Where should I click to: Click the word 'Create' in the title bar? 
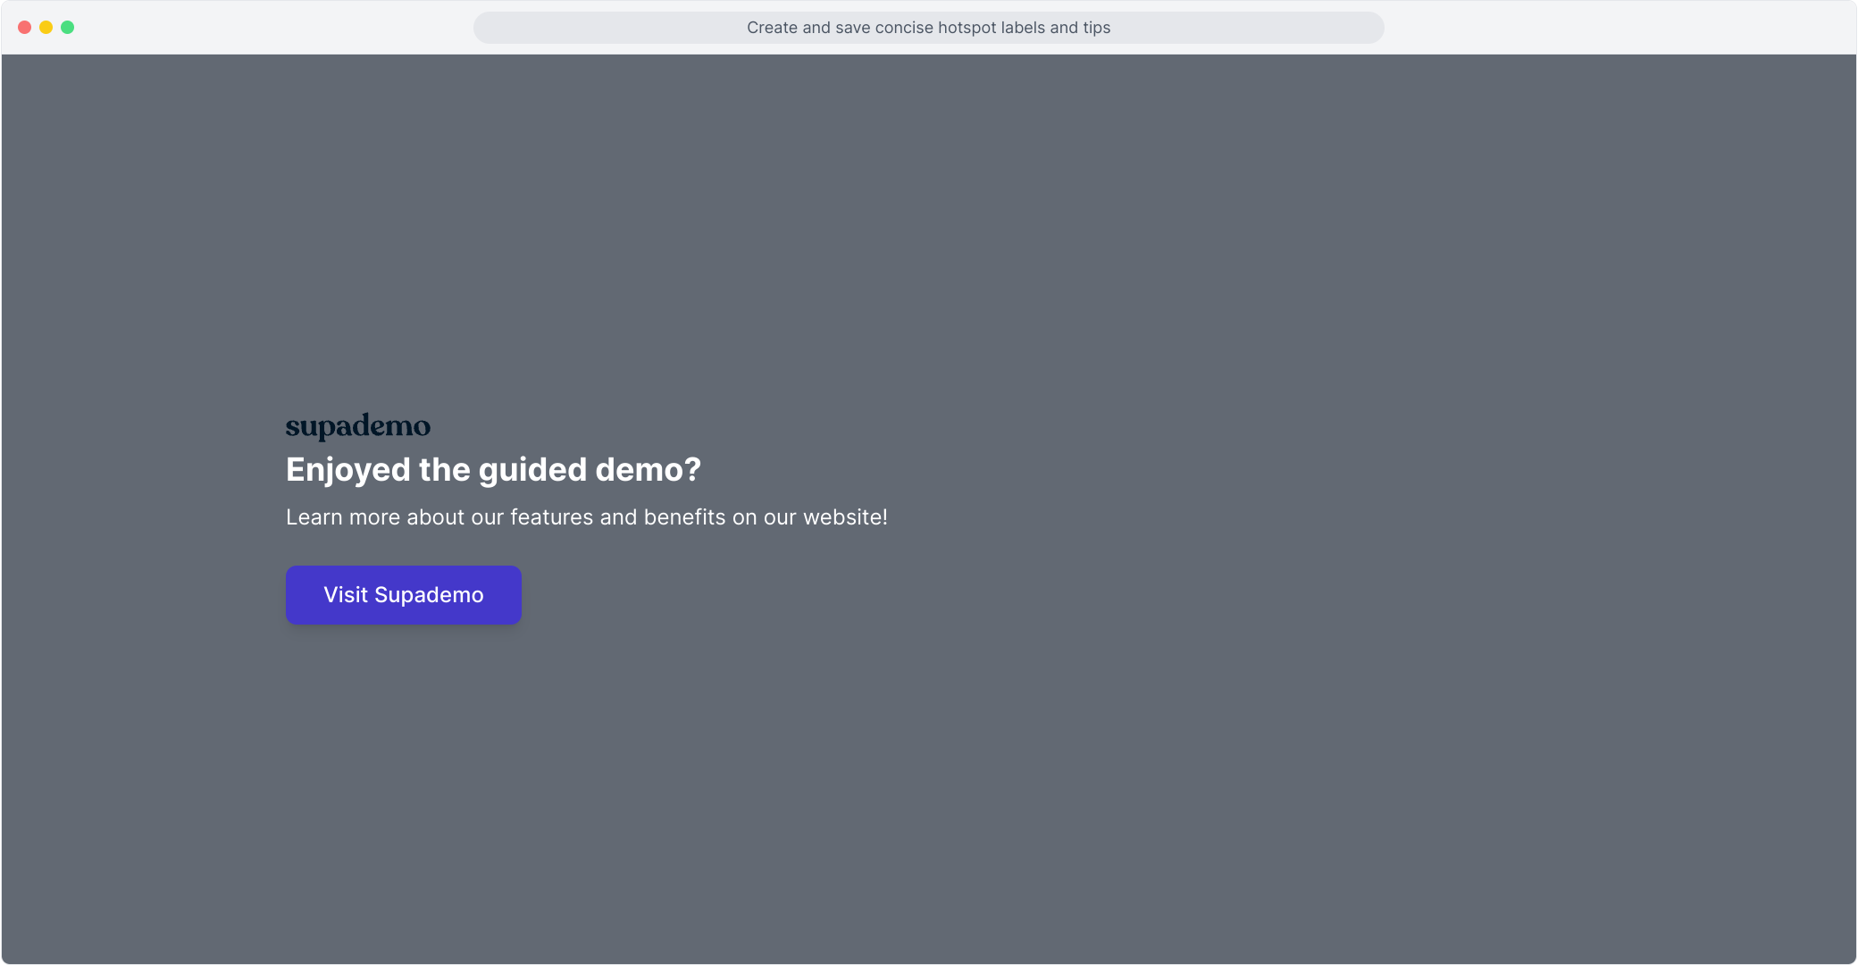pos(772,28)
